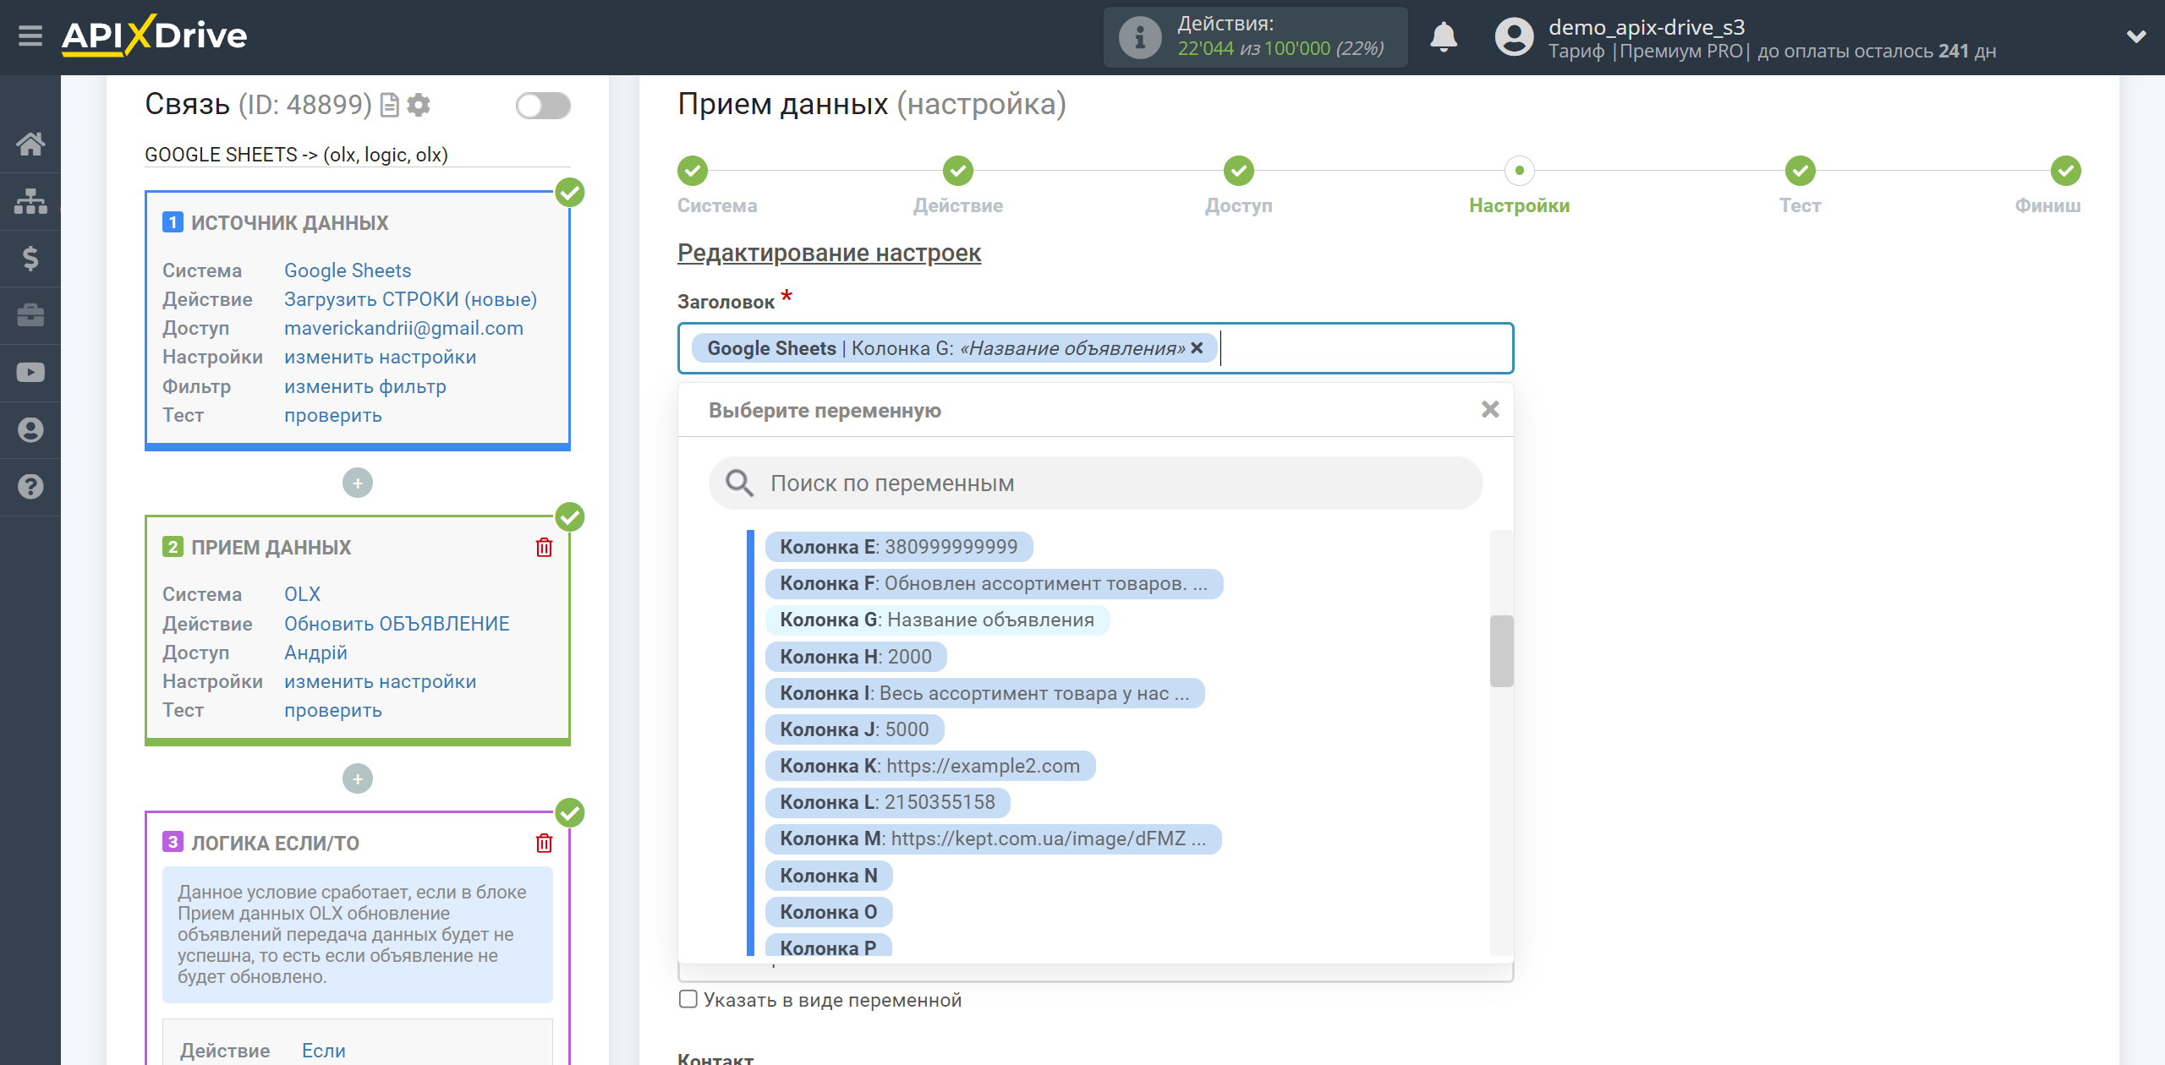This screenshot has height=1065, width=2165.
Task: Click Андрій access link
Action: (315, 653)
